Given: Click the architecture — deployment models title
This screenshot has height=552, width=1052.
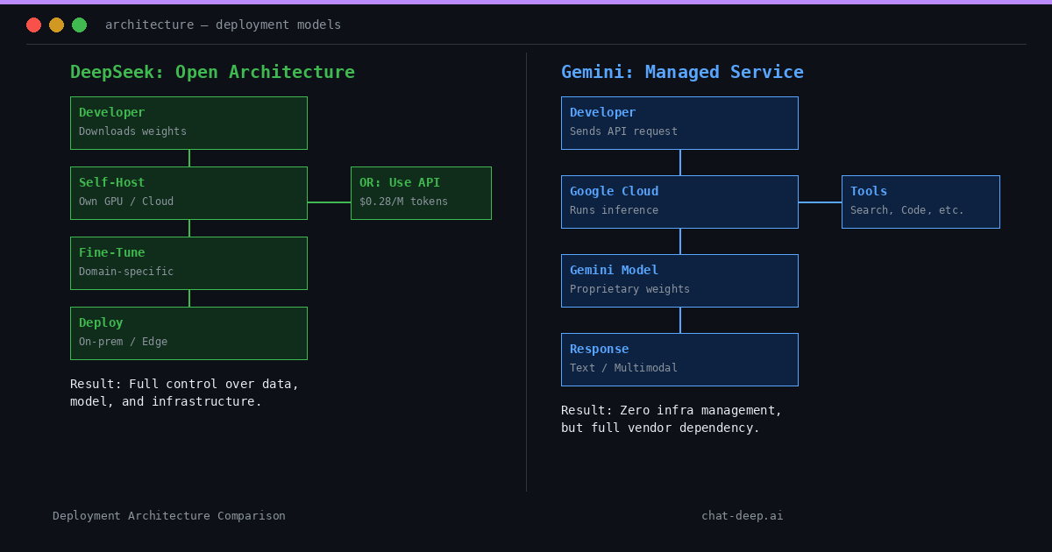Looking at the screenshot, I should (x=223, y=25).
